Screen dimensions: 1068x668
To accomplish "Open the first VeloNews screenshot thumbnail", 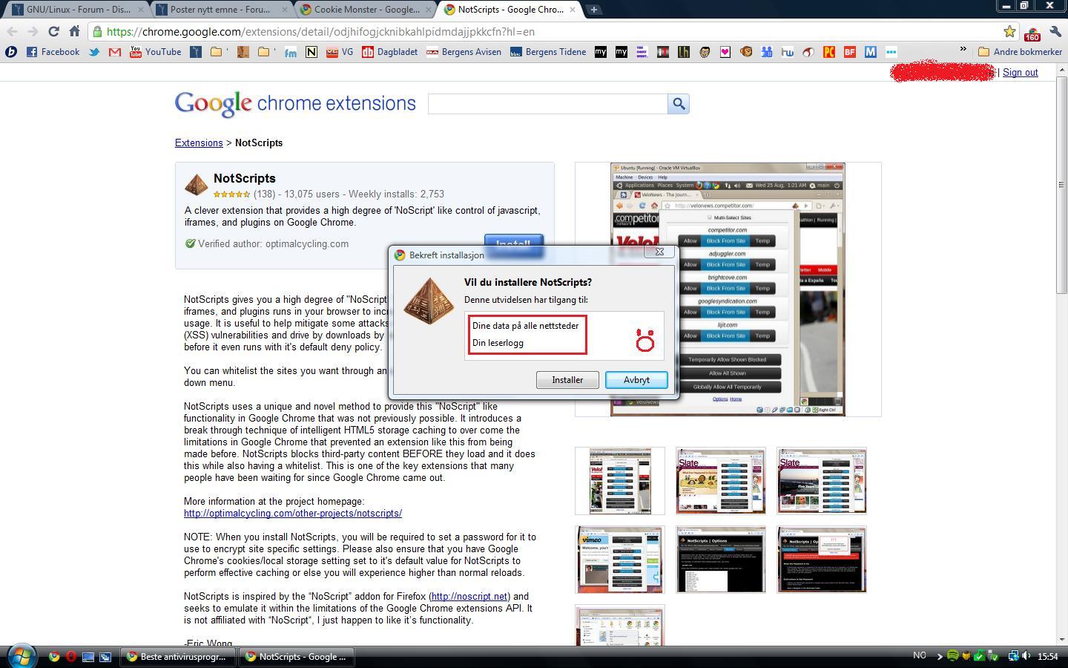I will [620, 481].
